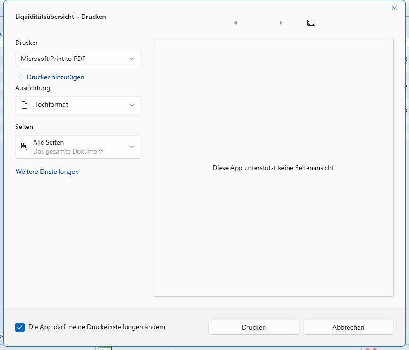Click the page icon next to Hochformat
The width and height of the screenshot is (409, 350).
click(x=25, y=105)
